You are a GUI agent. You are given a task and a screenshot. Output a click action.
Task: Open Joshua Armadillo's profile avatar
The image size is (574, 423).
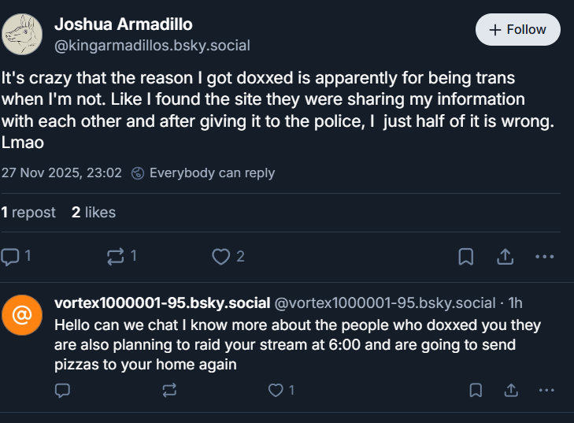click(x=23, y=35)
